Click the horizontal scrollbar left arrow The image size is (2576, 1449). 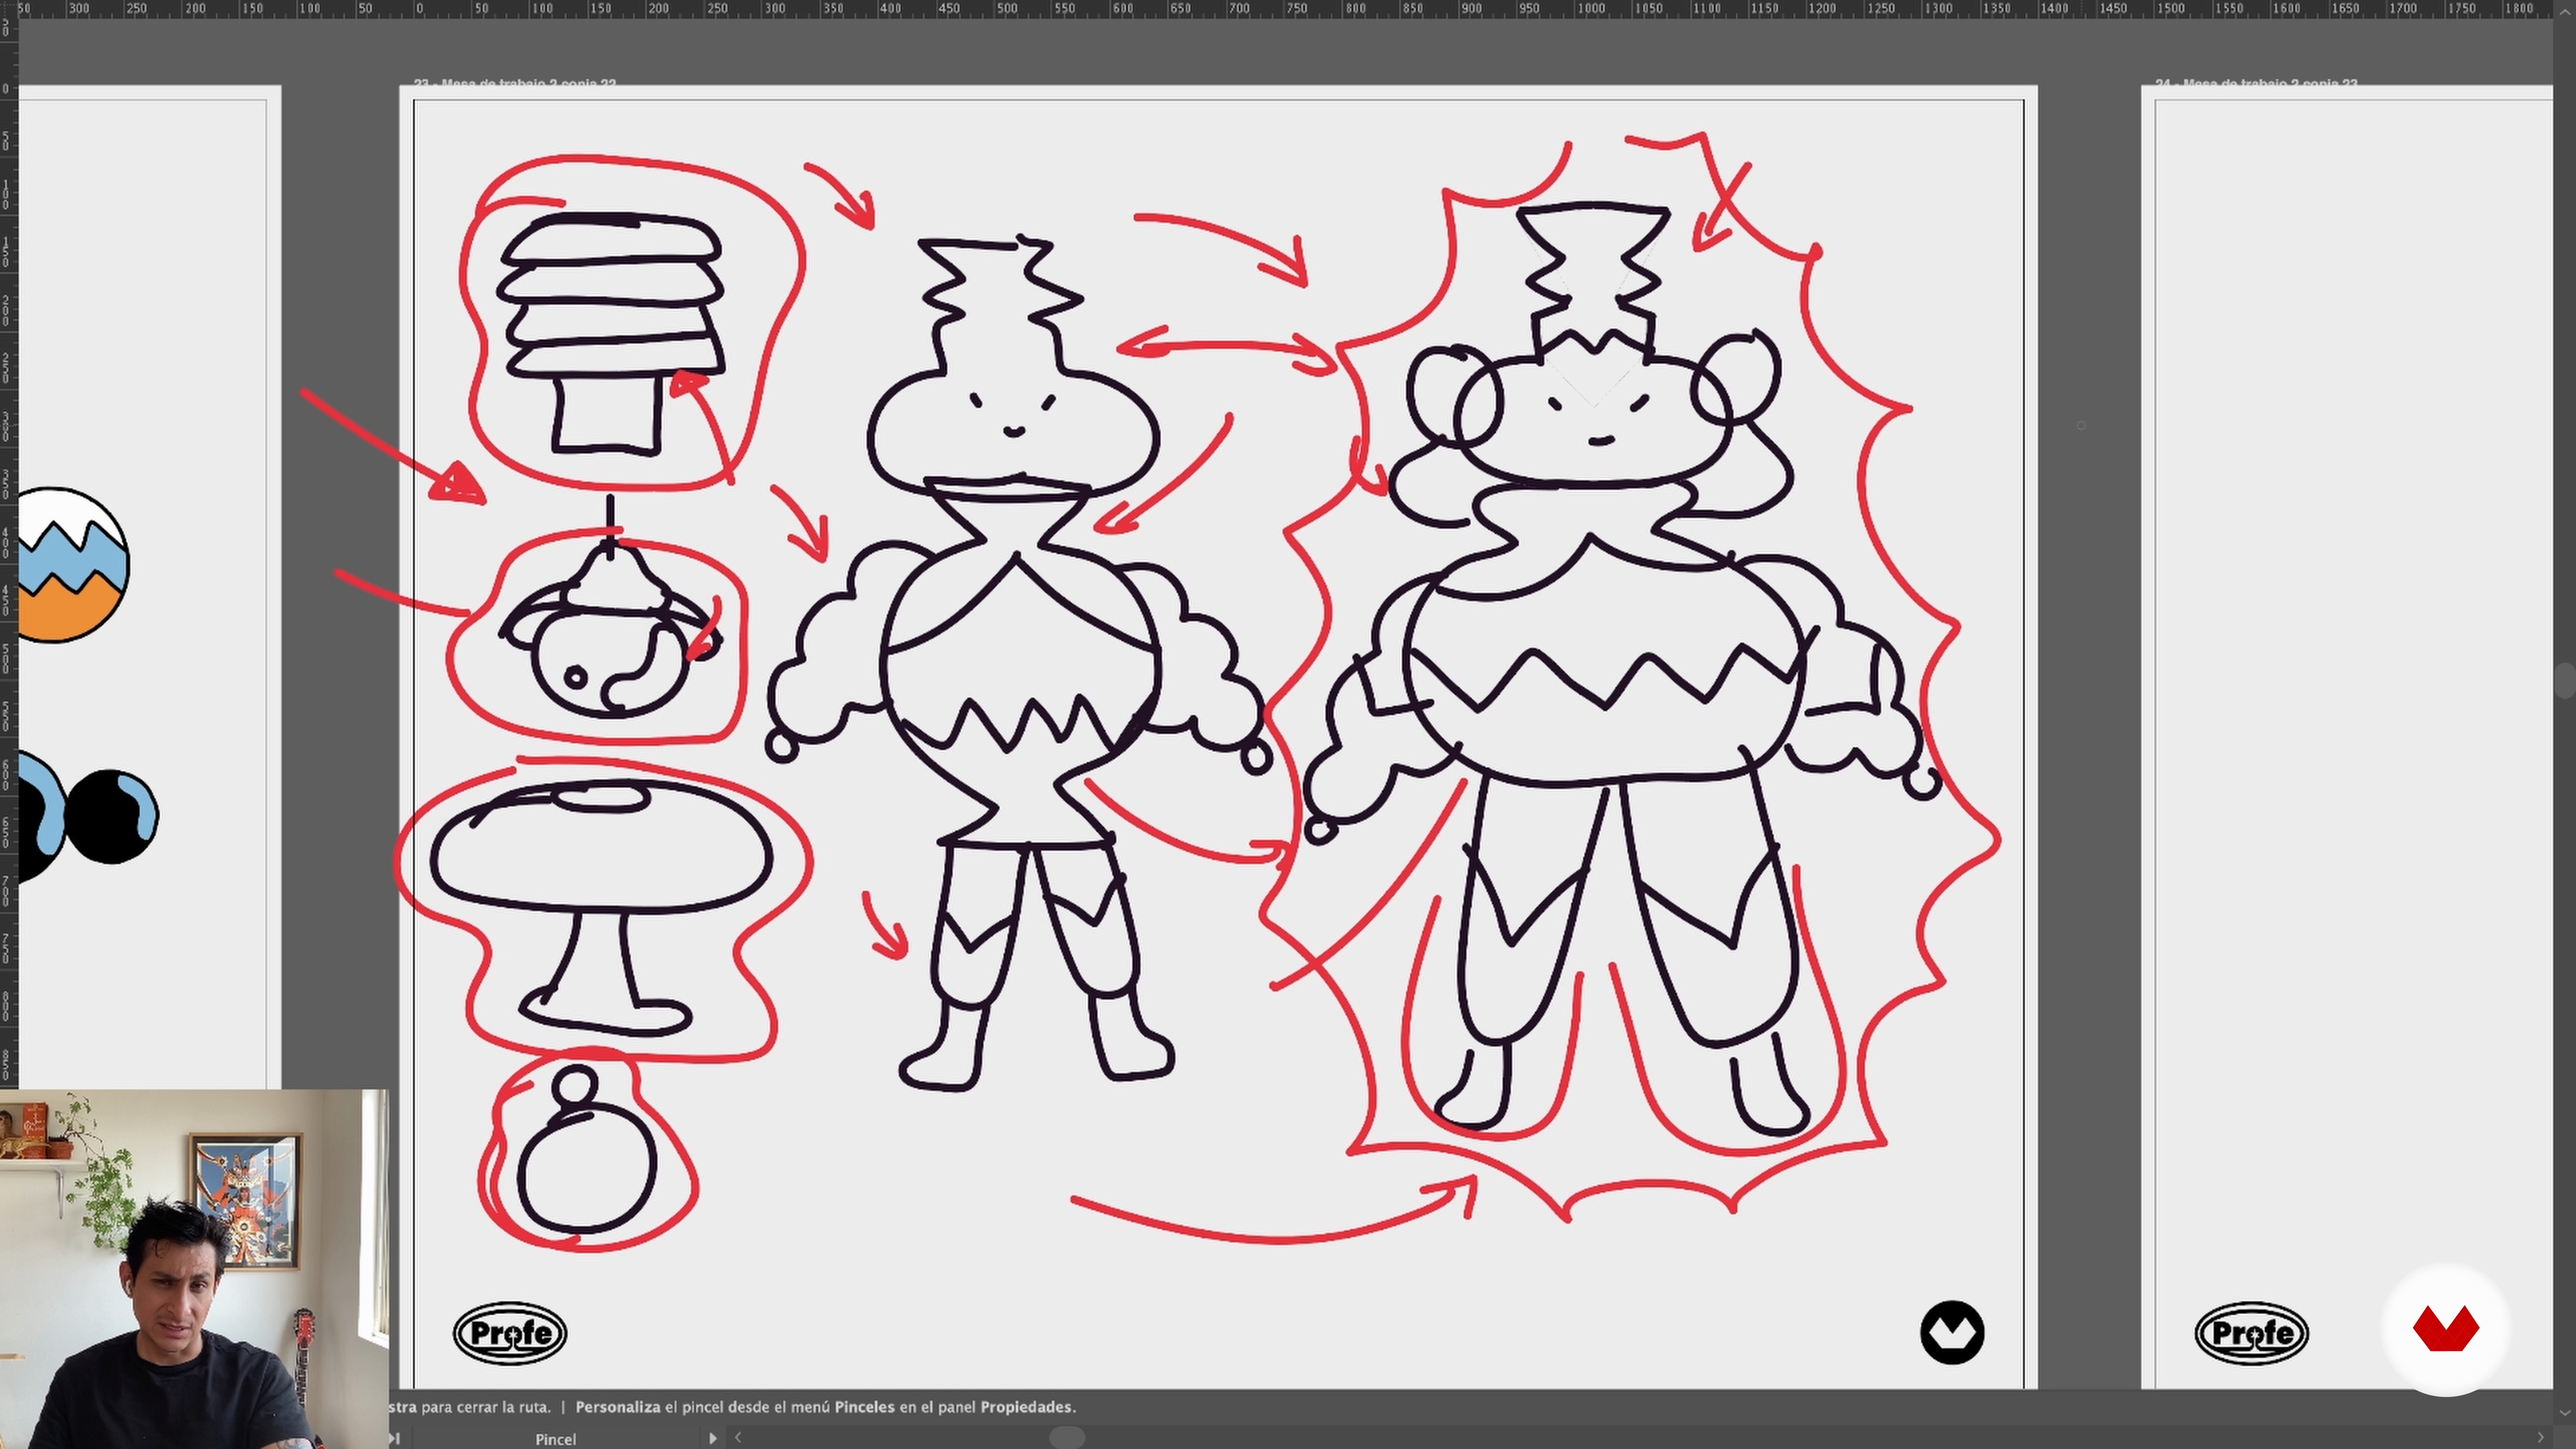coord(738,1438)
